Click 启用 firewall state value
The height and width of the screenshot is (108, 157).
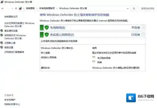(94, 48)
